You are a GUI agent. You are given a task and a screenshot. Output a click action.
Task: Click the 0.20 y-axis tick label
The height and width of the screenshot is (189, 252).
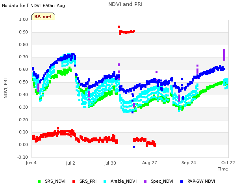(x=24, y=120)
